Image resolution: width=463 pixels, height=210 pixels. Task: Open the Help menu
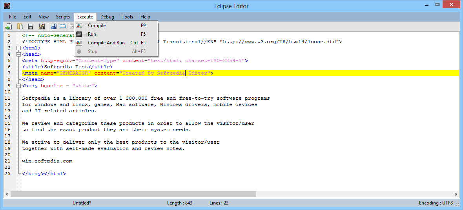point(145,17)
